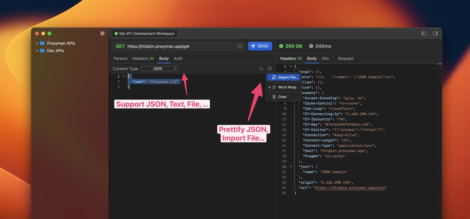
Task: Add a new item with the sidebar plus button
Action: pos(102,34)
